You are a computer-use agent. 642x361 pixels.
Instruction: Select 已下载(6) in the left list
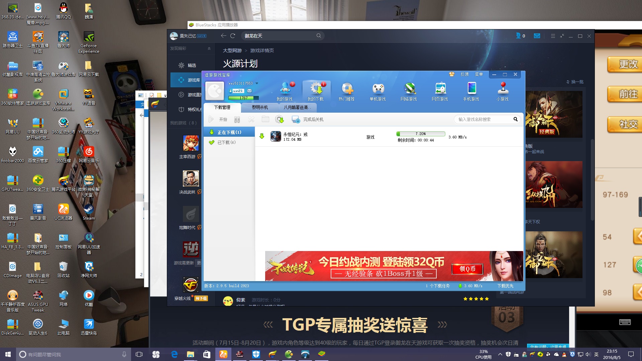[x=229, y=142]
